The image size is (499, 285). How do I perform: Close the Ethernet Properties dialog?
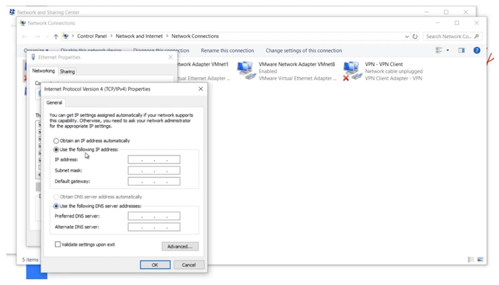pos(171,57)
